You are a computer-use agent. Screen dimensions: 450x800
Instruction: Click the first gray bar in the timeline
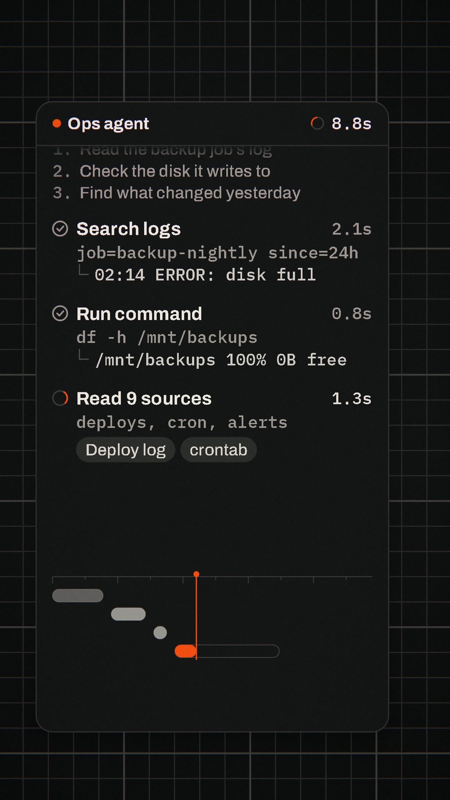pos(77,595)
